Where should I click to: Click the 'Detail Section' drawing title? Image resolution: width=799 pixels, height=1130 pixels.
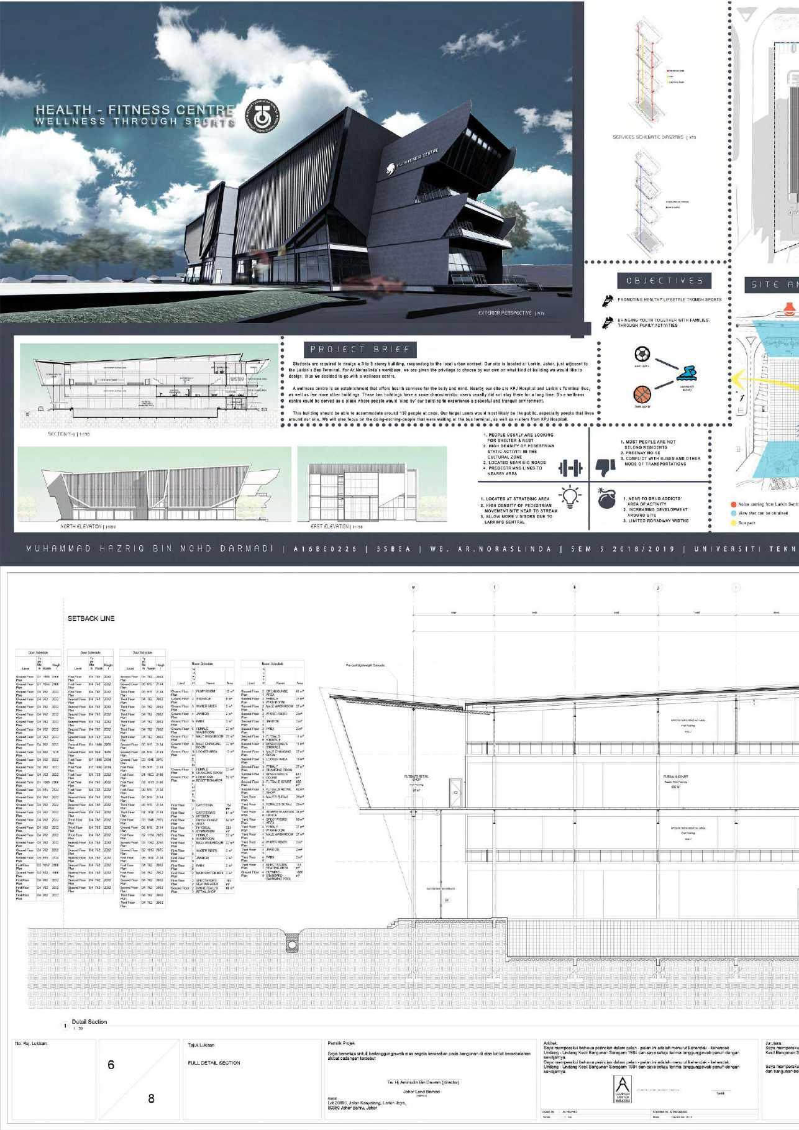coord(89,1021)
